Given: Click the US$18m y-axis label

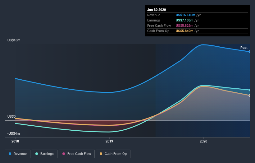Looking at the screenshot, I should [x=14, y=40].
